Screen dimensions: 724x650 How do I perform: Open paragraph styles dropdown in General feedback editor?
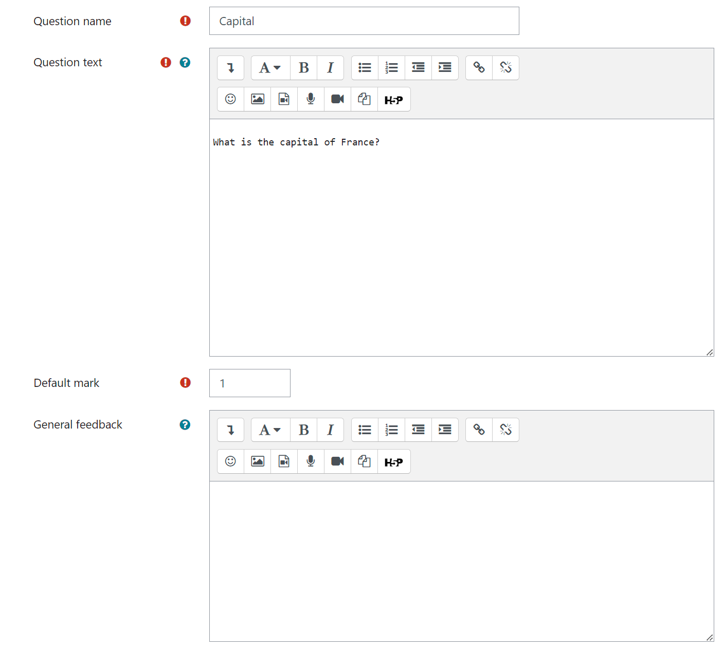pyautogui.click(x=270, y=430)
